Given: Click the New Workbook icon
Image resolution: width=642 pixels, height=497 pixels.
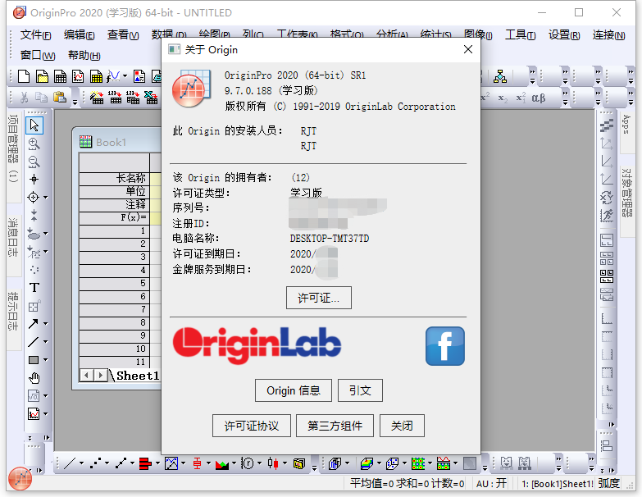Looking at the screenshot, I should tap(60, 76).
